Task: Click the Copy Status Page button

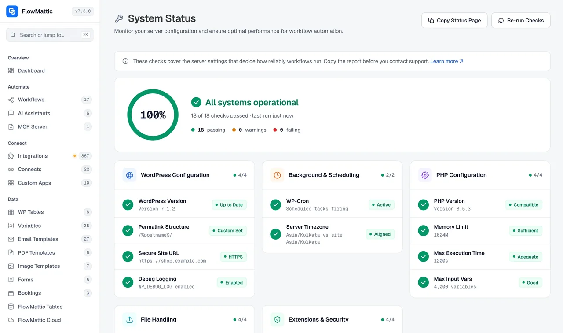Action: tap(454, 20)
